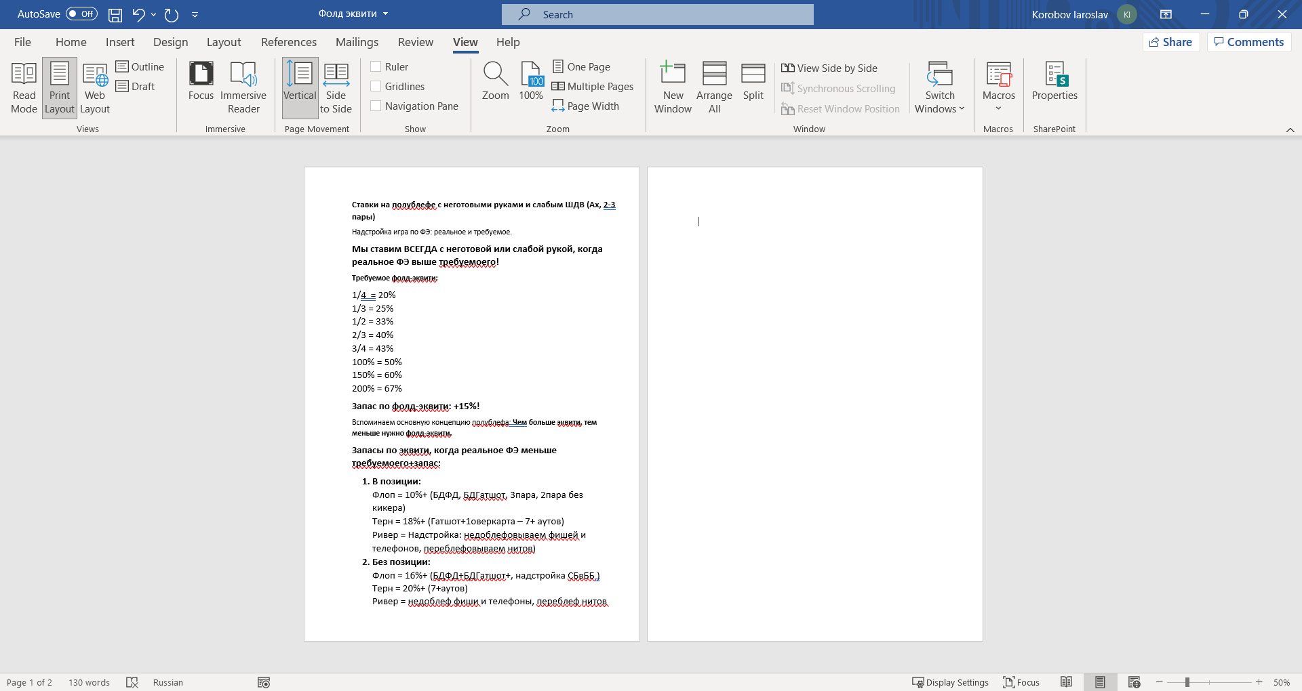Image resolution: width=1302 pixels, height=691 pixels.
Task: Open the Mailings tab
Action: point(357,42)
